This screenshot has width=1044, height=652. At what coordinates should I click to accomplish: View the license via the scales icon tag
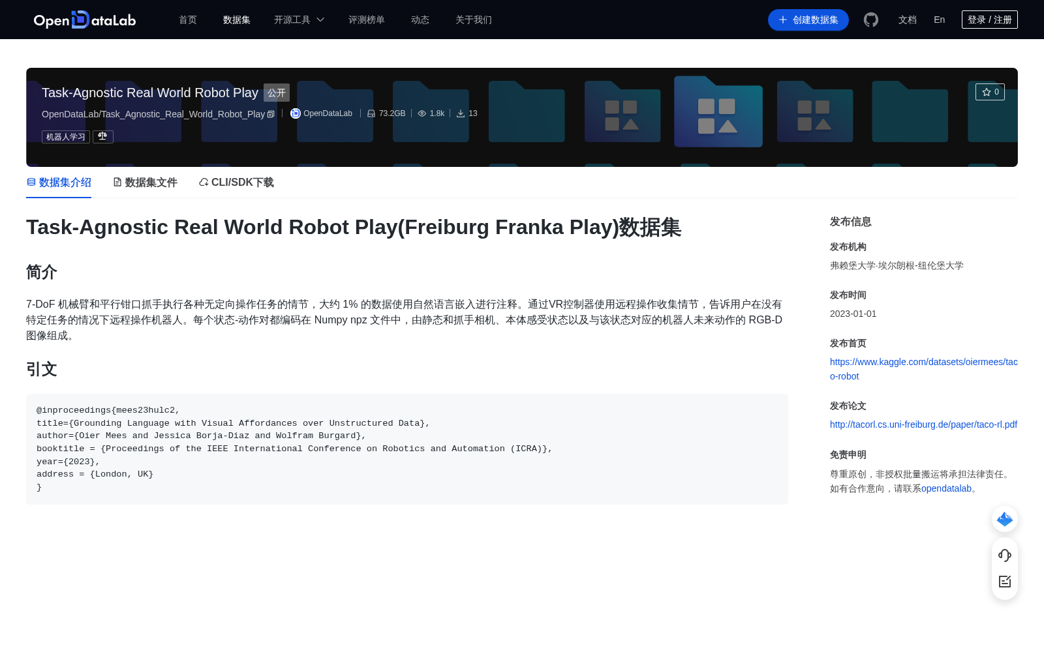point(103,137)
